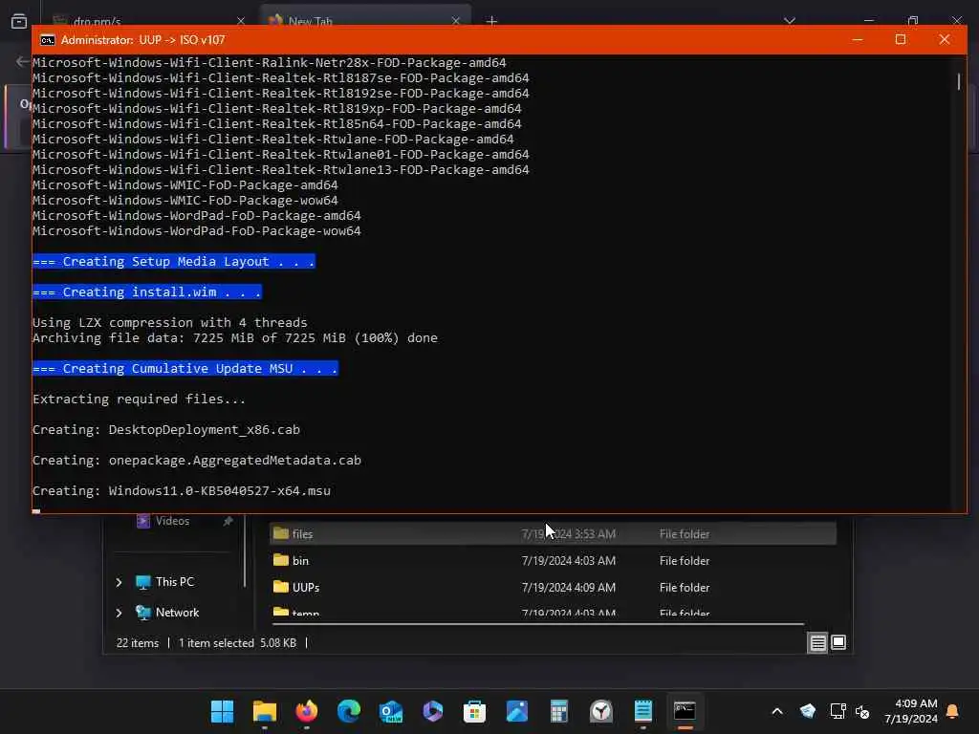Screen dimensions: 979x734
Task: Show hidden system tray icons
Action: [x=777, y=711]
